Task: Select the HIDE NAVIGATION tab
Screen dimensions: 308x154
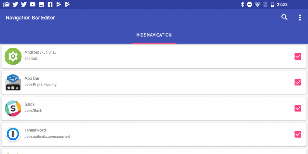Action: click(x=154, y=35)
